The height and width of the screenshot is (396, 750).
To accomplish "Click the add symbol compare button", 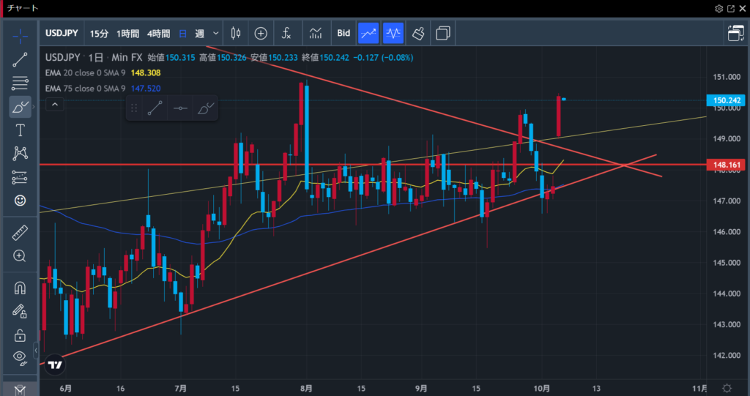I will (261, 33).
